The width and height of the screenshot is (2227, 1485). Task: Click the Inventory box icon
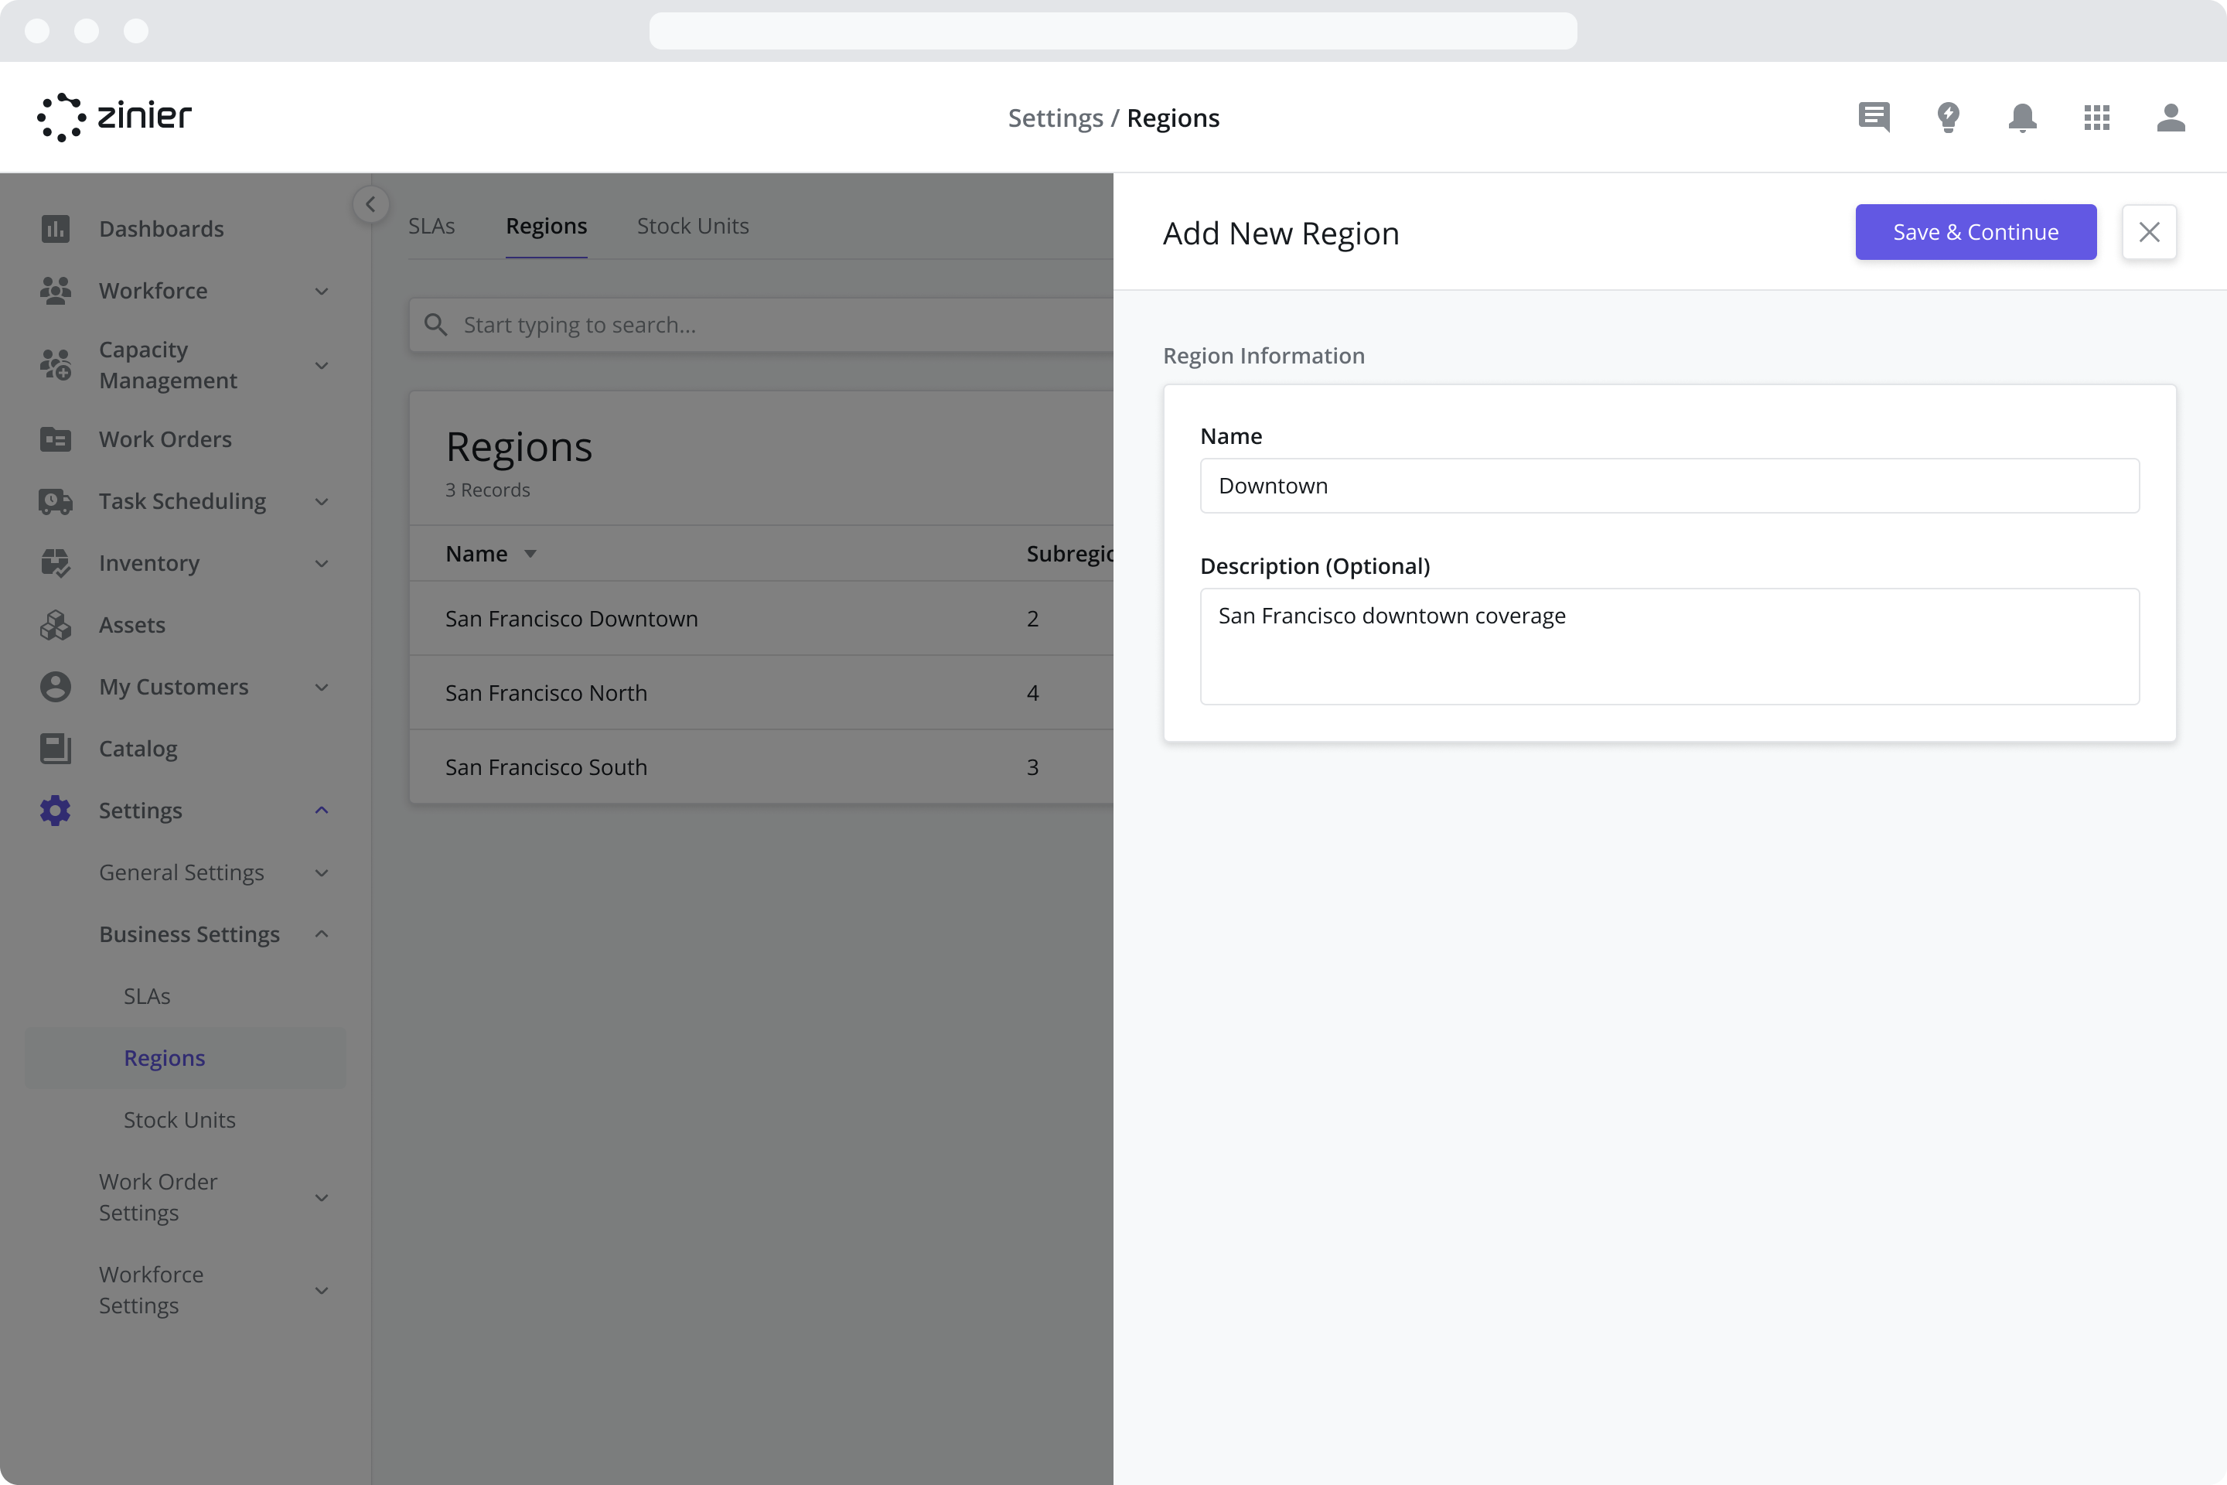pyautogui.click(x=56, y=564)
